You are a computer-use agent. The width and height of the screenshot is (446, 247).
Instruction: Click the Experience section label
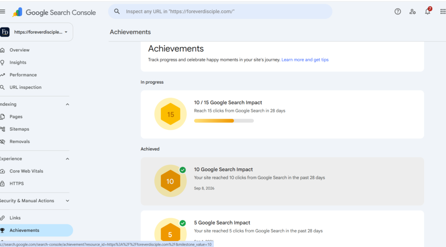[11, 159]
